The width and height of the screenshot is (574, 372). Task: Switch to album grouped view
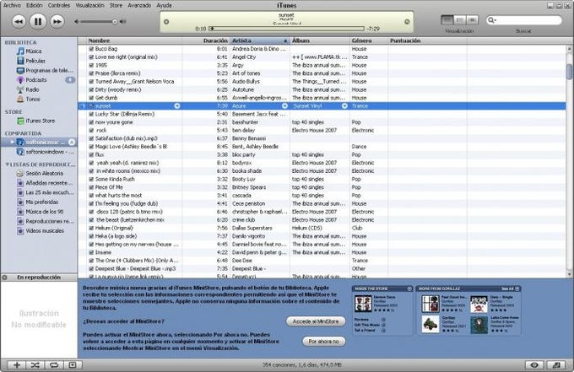coord(460,19)
